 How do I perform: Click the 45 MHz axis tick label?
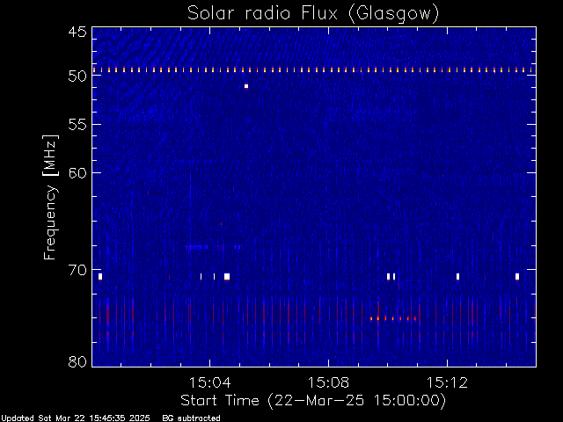pos(77,32)
